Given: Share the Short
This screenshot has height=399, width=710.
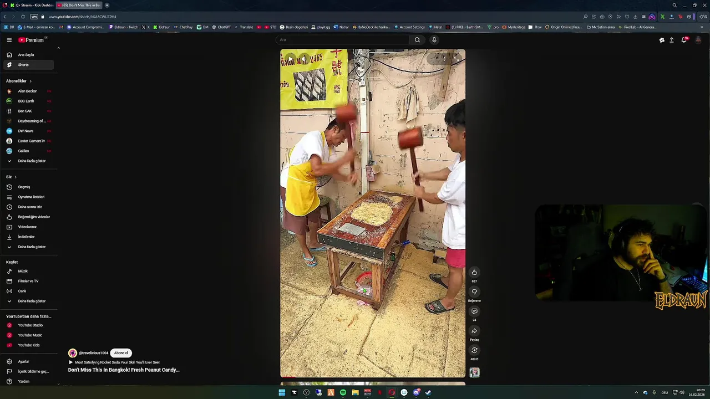Looking at the screenshot, I should click(474, 331).
